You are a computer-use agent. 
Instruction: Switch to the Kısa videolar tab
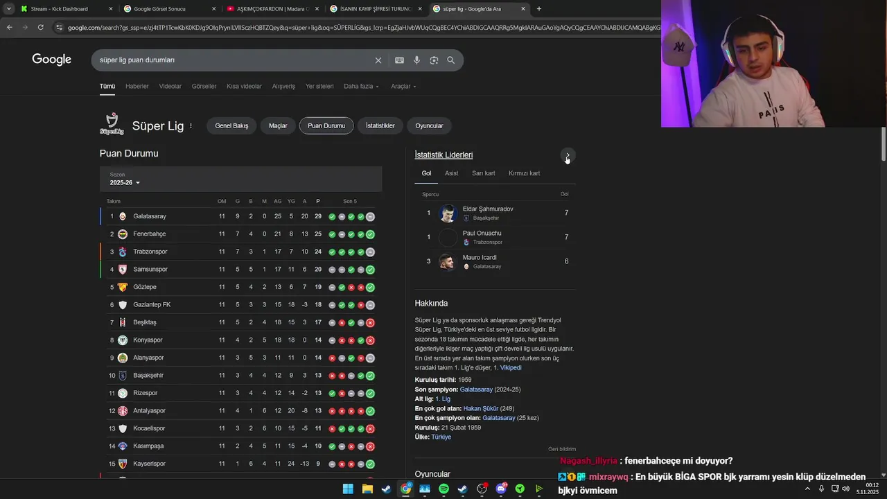(x=244, y=87)
